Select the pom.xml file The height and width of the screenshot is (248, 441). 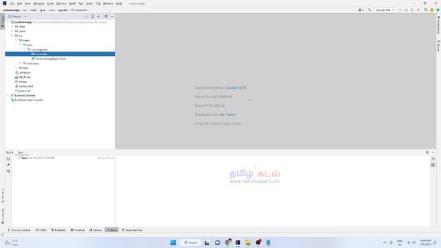tap(25, 91)
